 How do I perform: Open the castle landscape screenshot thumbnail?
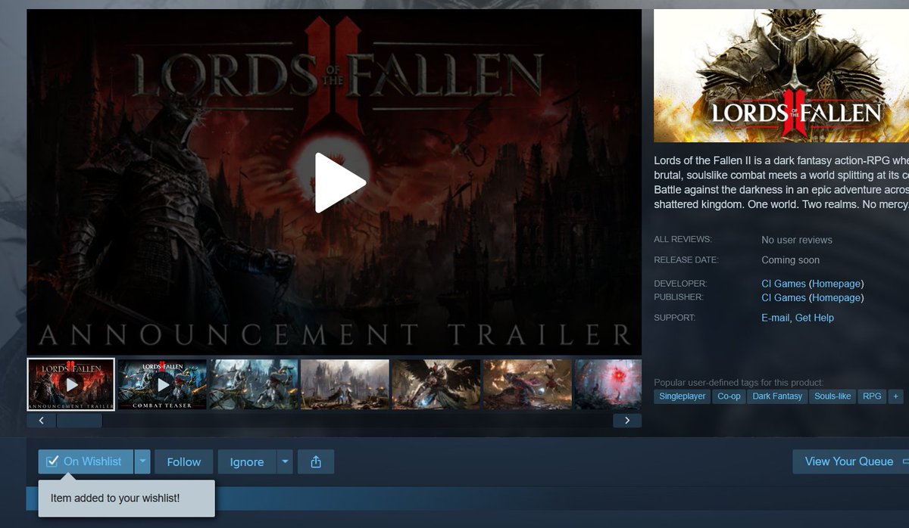[345, 384]
